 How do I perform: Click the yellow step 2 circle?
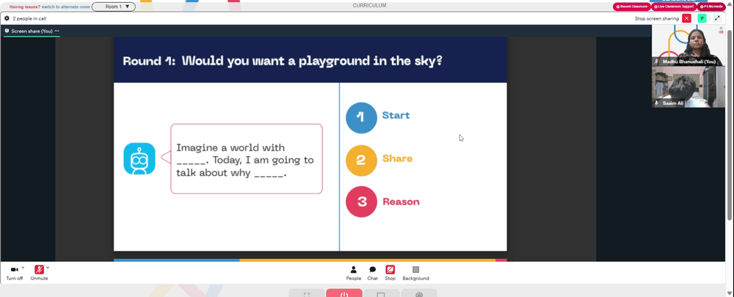click(361, 161)
